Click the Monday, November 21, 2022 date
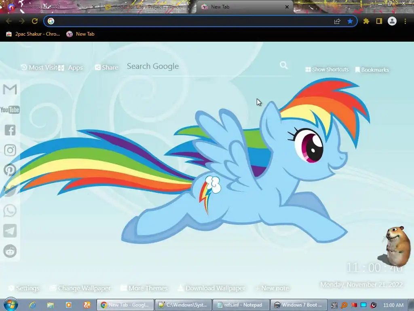The width and height of the screenshot is (414, 311). [x=361, y=285]
